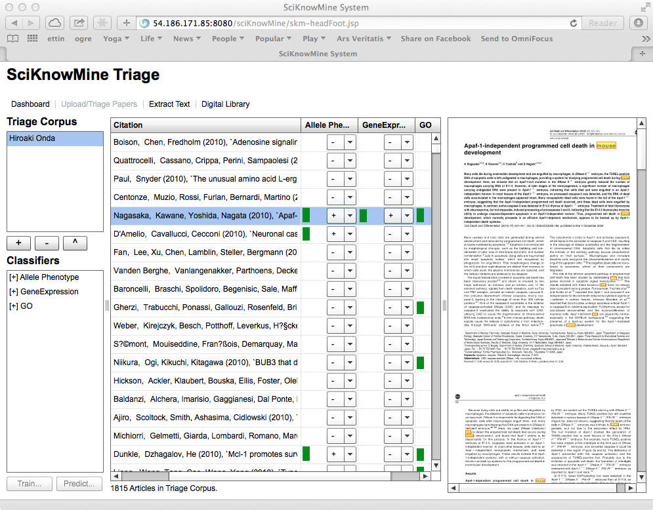Open GeneExpression dropdown in the Quattrocelli row
This screenshot has height=510, width=653.
click(x=407, y=161)
